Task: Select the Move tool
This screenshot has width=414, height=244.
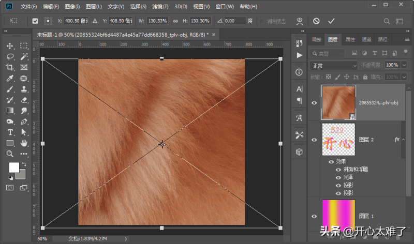Action: pos(10,45)
